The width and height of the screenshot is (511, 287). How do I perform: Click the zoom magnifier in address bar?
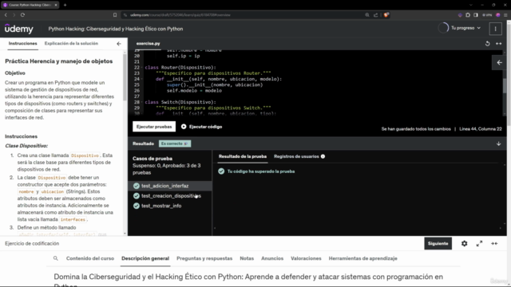point(367,15)
